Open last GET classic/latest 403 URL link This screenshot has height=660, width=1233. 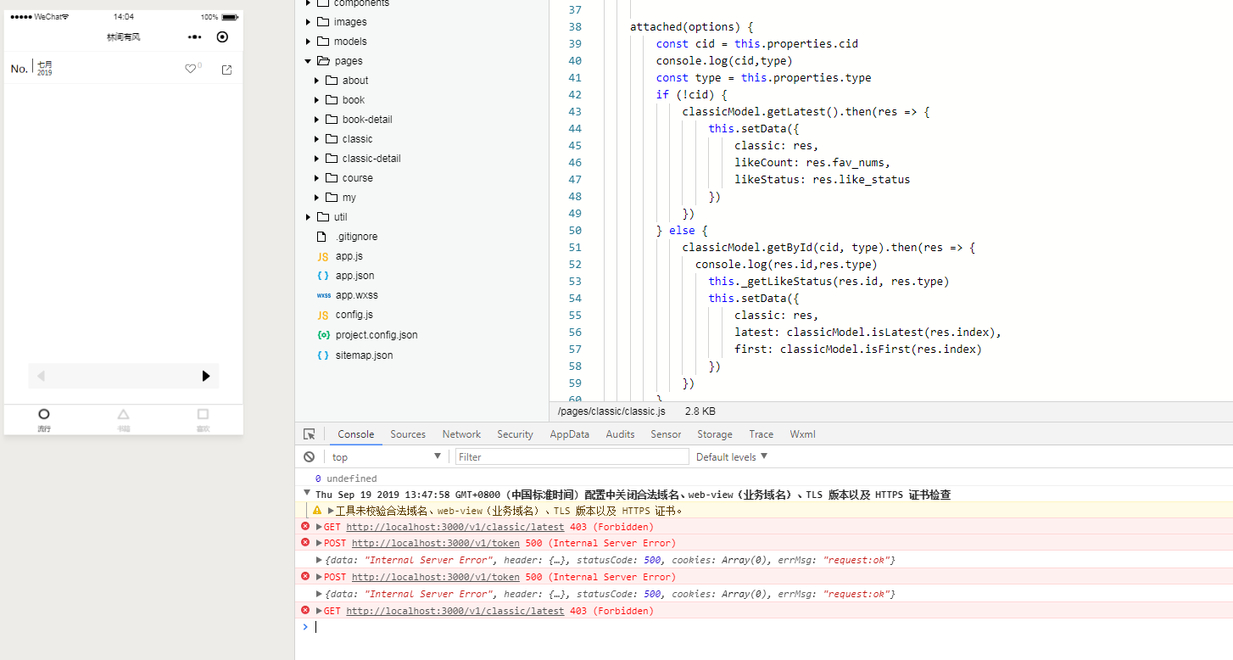tap(455, 611)
